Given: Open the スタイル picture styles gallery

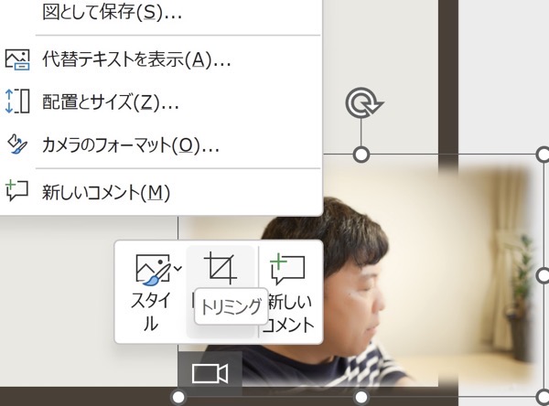Looking at the screenshot, I should point(153,269).
